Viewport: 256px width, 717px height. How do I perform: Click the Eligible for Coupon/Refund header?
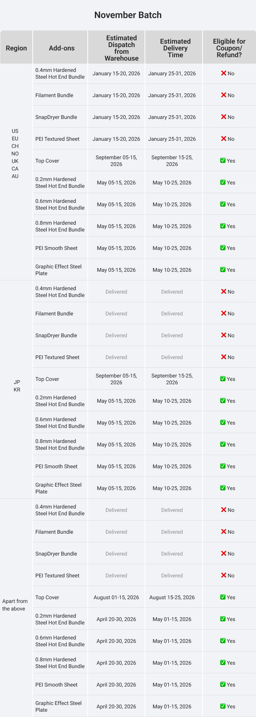229,47
